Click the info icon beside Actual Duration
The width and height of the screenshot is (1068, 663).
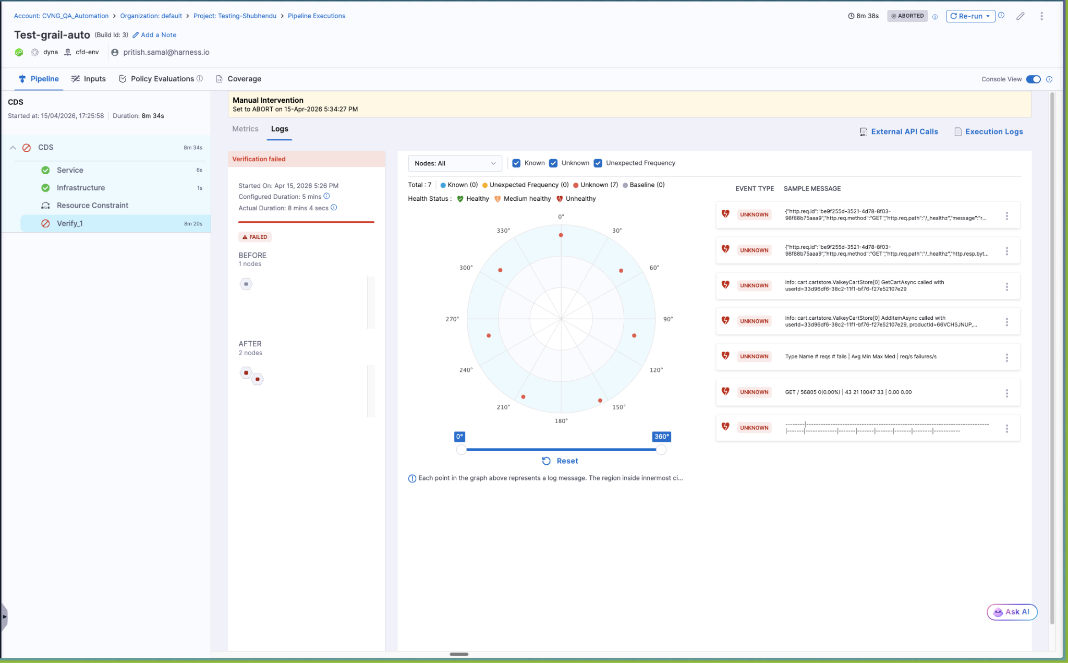tap(334, 208)
